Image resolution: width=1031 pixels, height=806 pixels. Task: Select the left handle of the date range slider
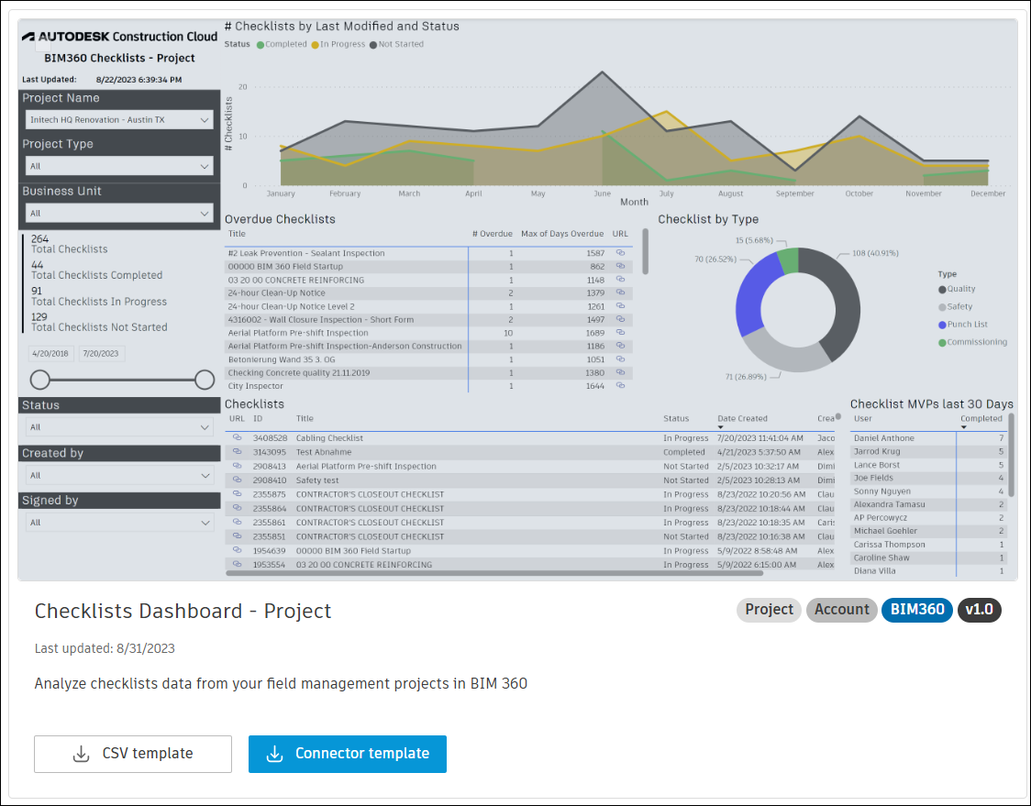click(x=40, y=380)
